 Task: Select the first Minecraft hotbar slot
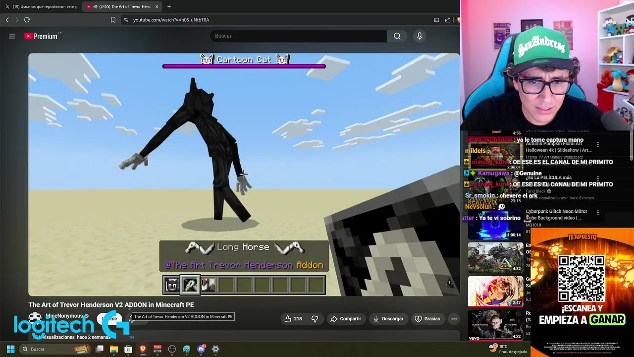pyautogui.click(x=172, y=285)
